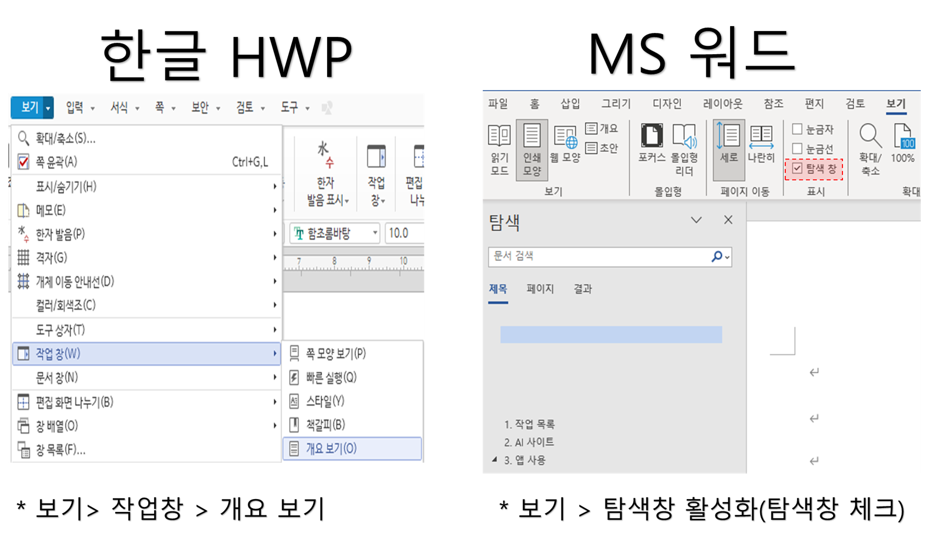Choose 개요 보기(O) in the submenu
Image resolution: width=939 pixels, height=541 pixels.
353,448
